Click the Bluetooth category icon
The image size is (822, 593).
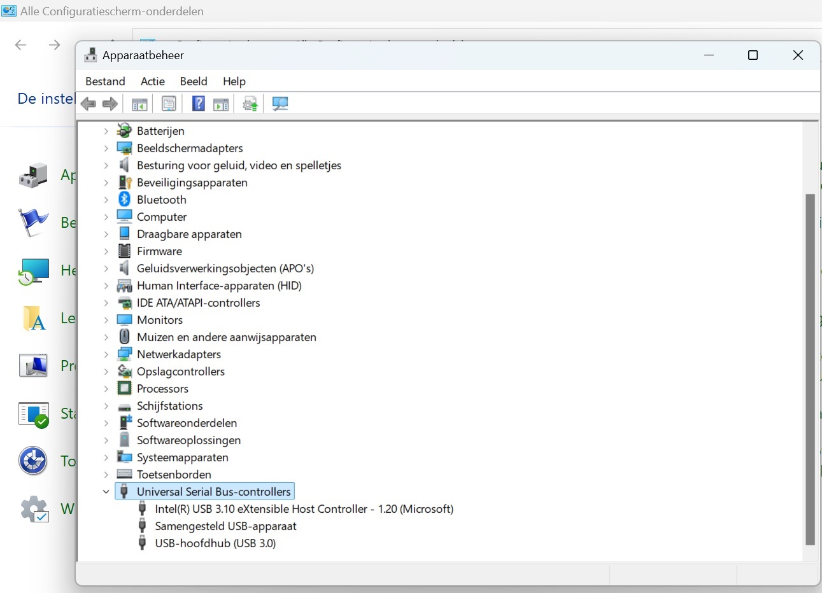coord(125,200)
